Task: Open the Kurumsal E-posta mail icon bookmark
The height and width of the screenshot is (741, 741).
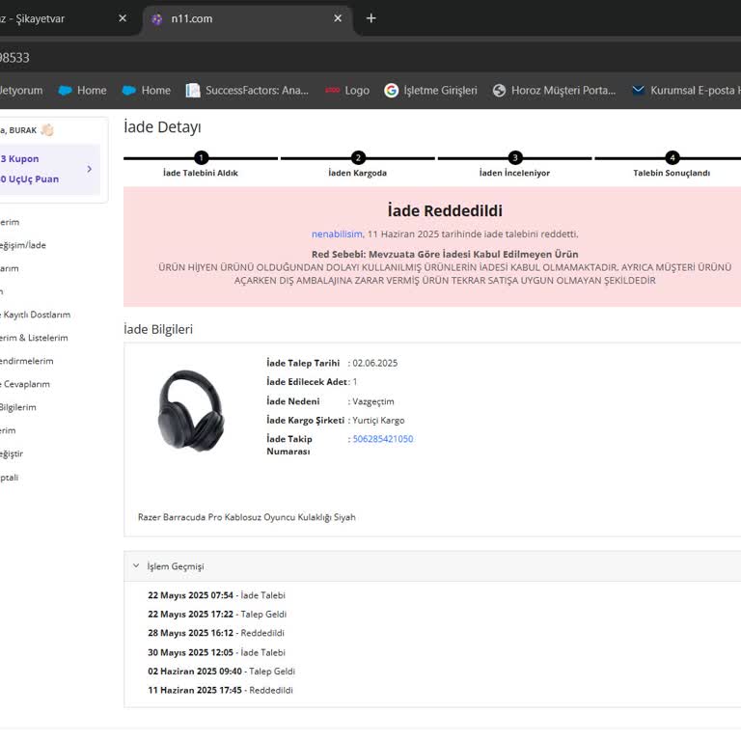Action: 638,90
